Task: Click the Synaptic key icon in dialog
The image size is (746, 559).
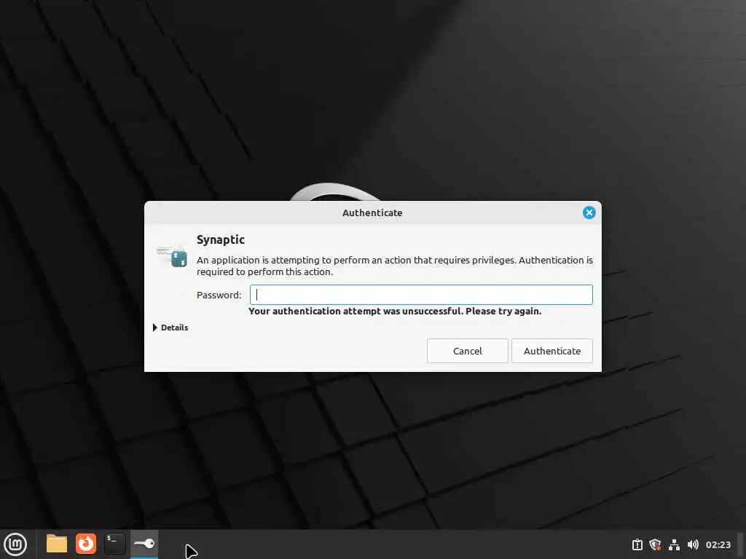Action: pos(172,256)
